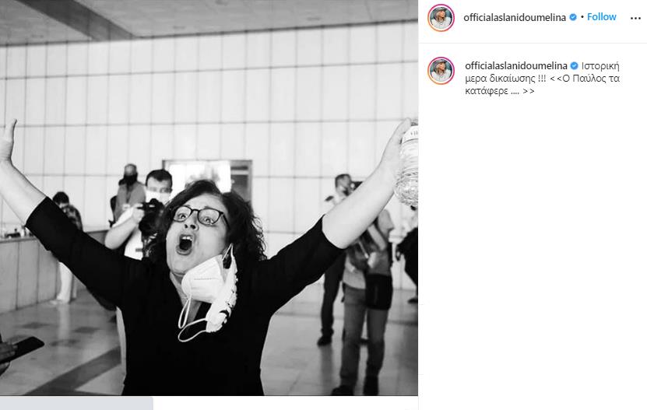
Task: Open the profile avatar in the post header
Action: (x=441, y=18)
